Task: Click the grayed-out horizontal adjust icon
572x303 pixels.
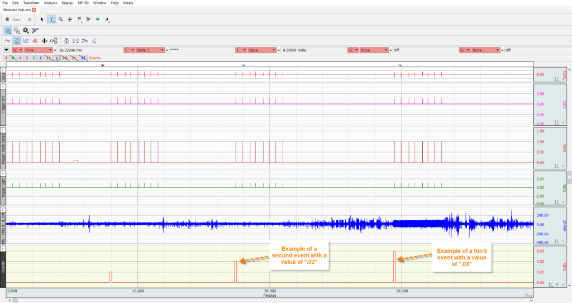Action: point(94,40)
